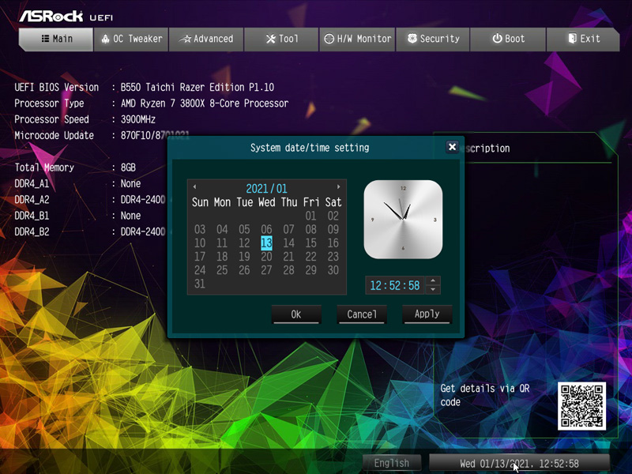Select day 22 in the calendar
The image size is (632, 474).
(x=310, y=257)
